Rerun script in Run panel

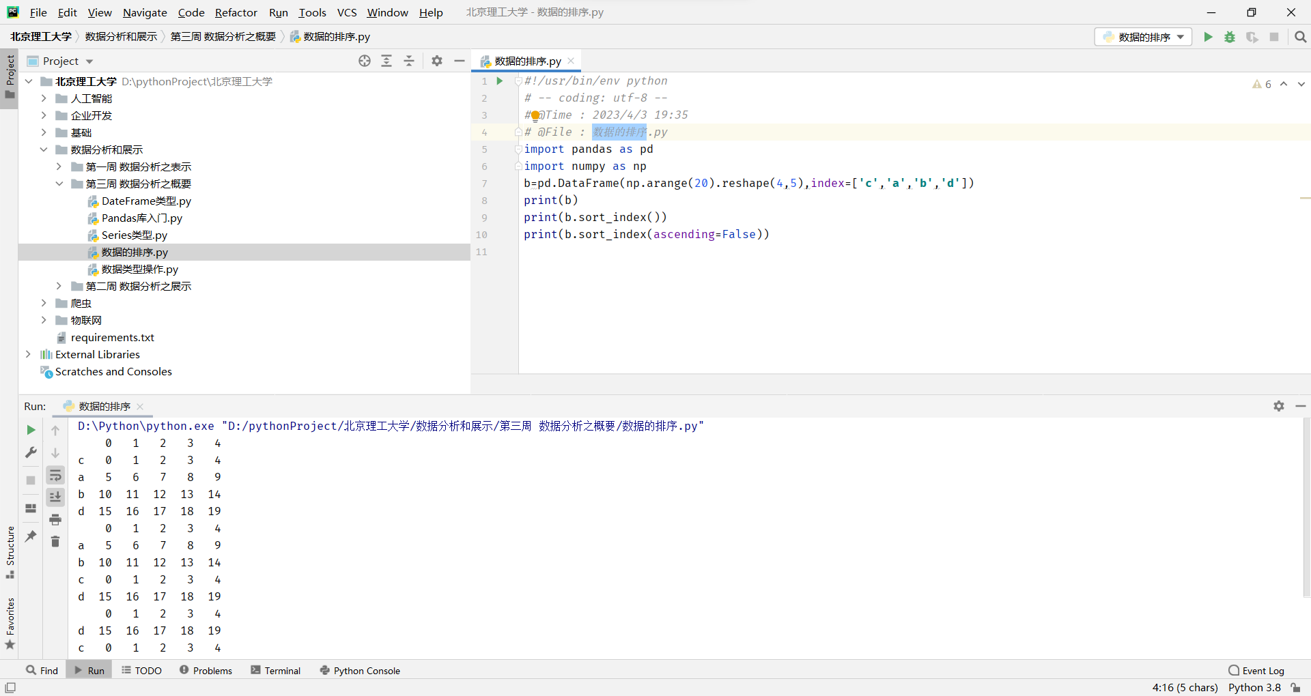tap(31, 430)
